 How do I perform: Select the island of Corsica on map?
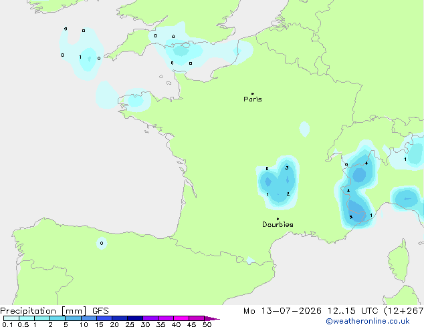(x=399, y=260)
